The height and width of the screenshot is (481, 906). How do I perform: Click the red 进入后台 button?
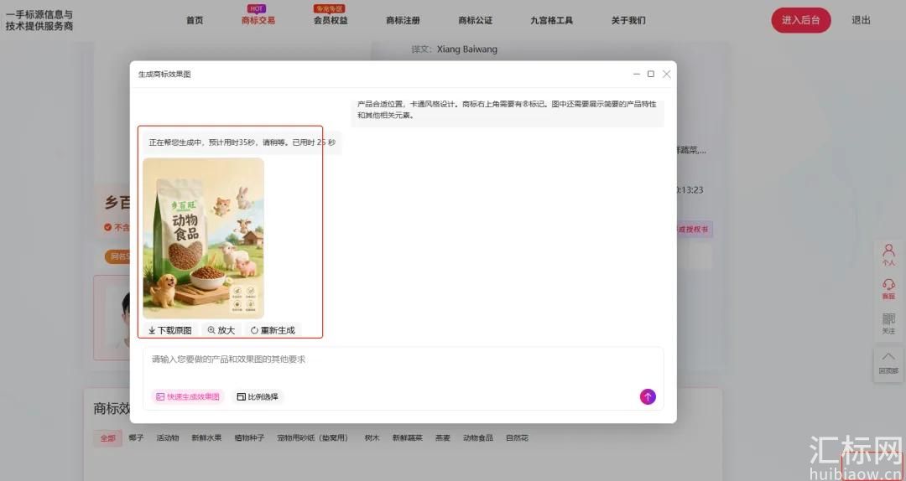click(x=801, y=20)
